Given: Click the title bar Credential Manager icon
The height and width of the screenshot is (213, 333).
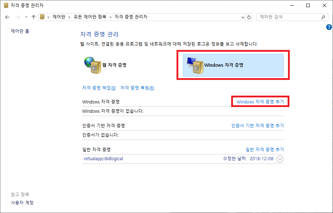Looking at the screenshot, I should 6,5.
